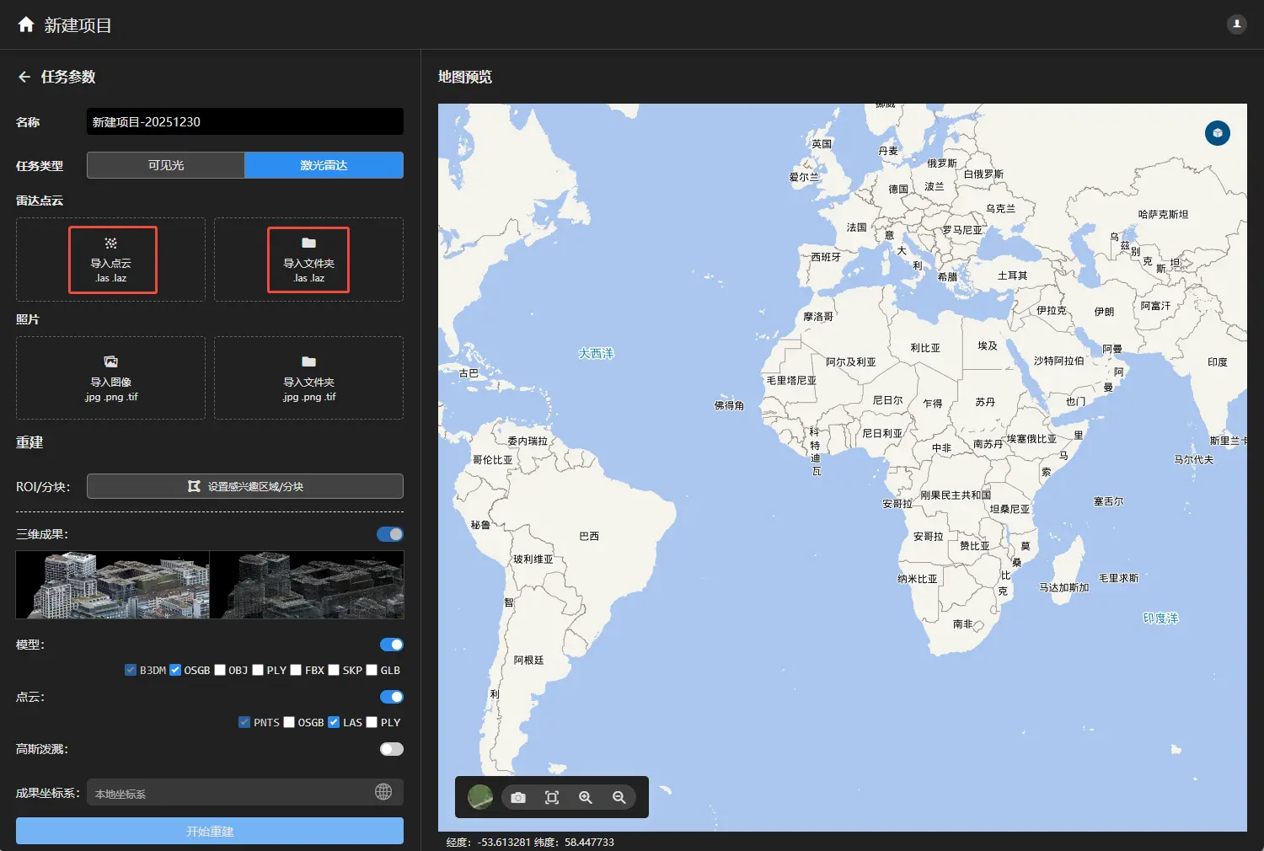
Task: Fit map view to extent icon
Action: click(552, 797)
